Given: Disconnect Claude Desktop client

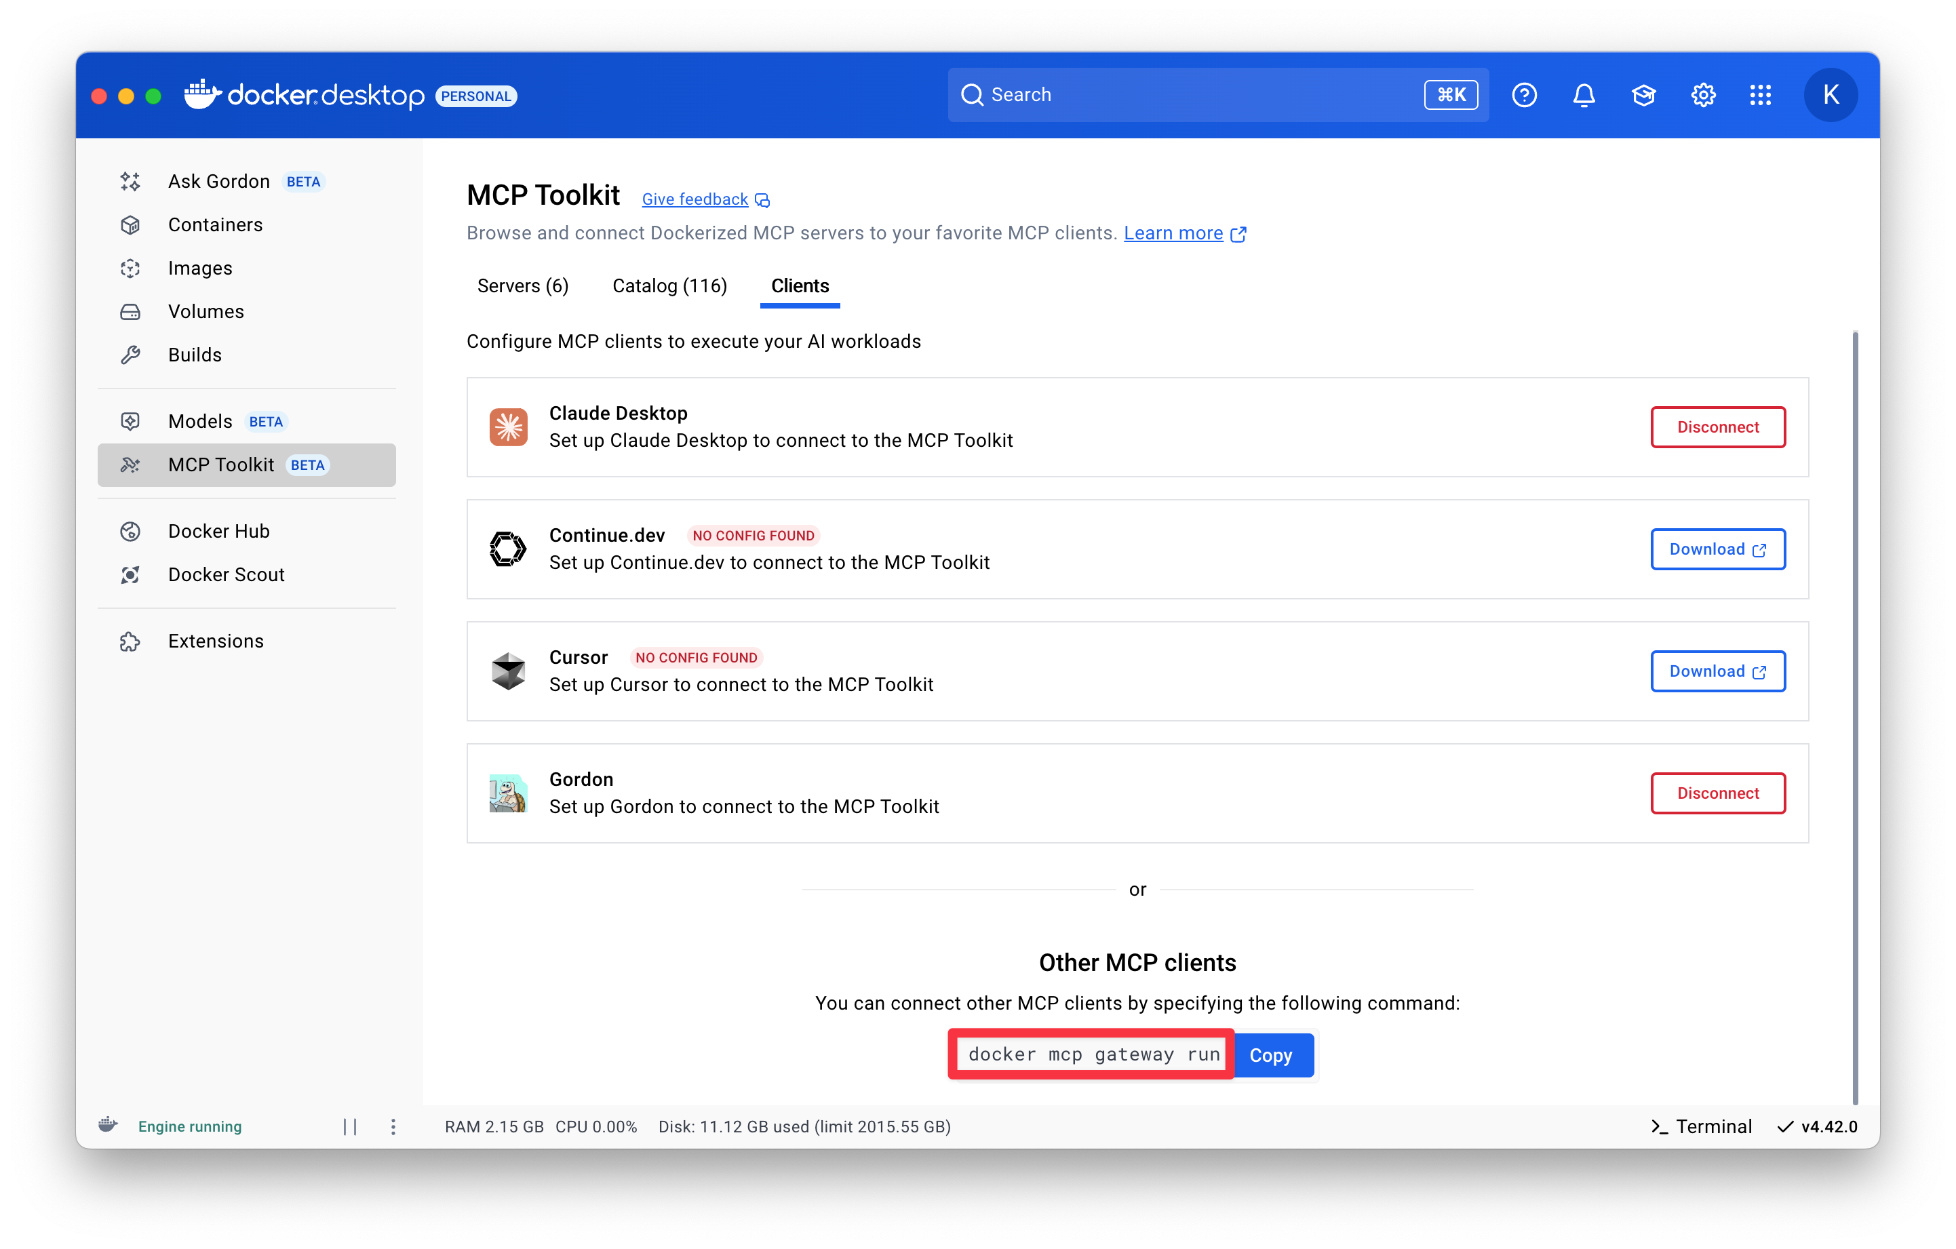Looking at the screenshot, I should tap(1717, 427).
